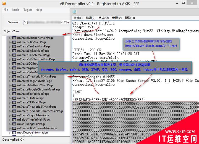Expand the mCreateFengShuMainPage node arrow
199x144 pixels.
(10, 81)
